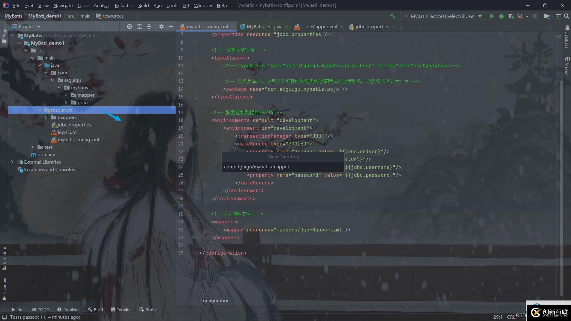The width and height of the screenshot is (571, 321).
Task: Collapse the src folder
Action: point(26,50)
